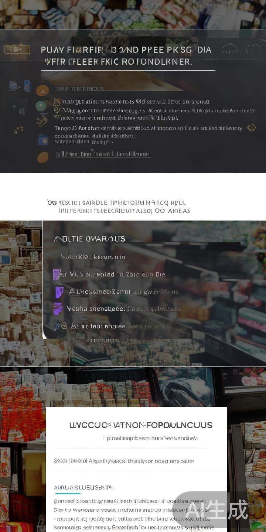Select the green circle sidebar icon
The width and height of the screenshot is (266, 532).
coord(41,106)
